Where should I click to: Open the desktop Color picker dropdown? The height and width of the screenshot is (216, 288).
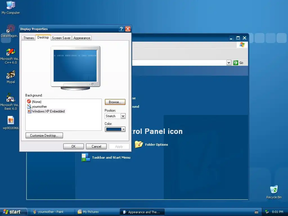point(115,129)
